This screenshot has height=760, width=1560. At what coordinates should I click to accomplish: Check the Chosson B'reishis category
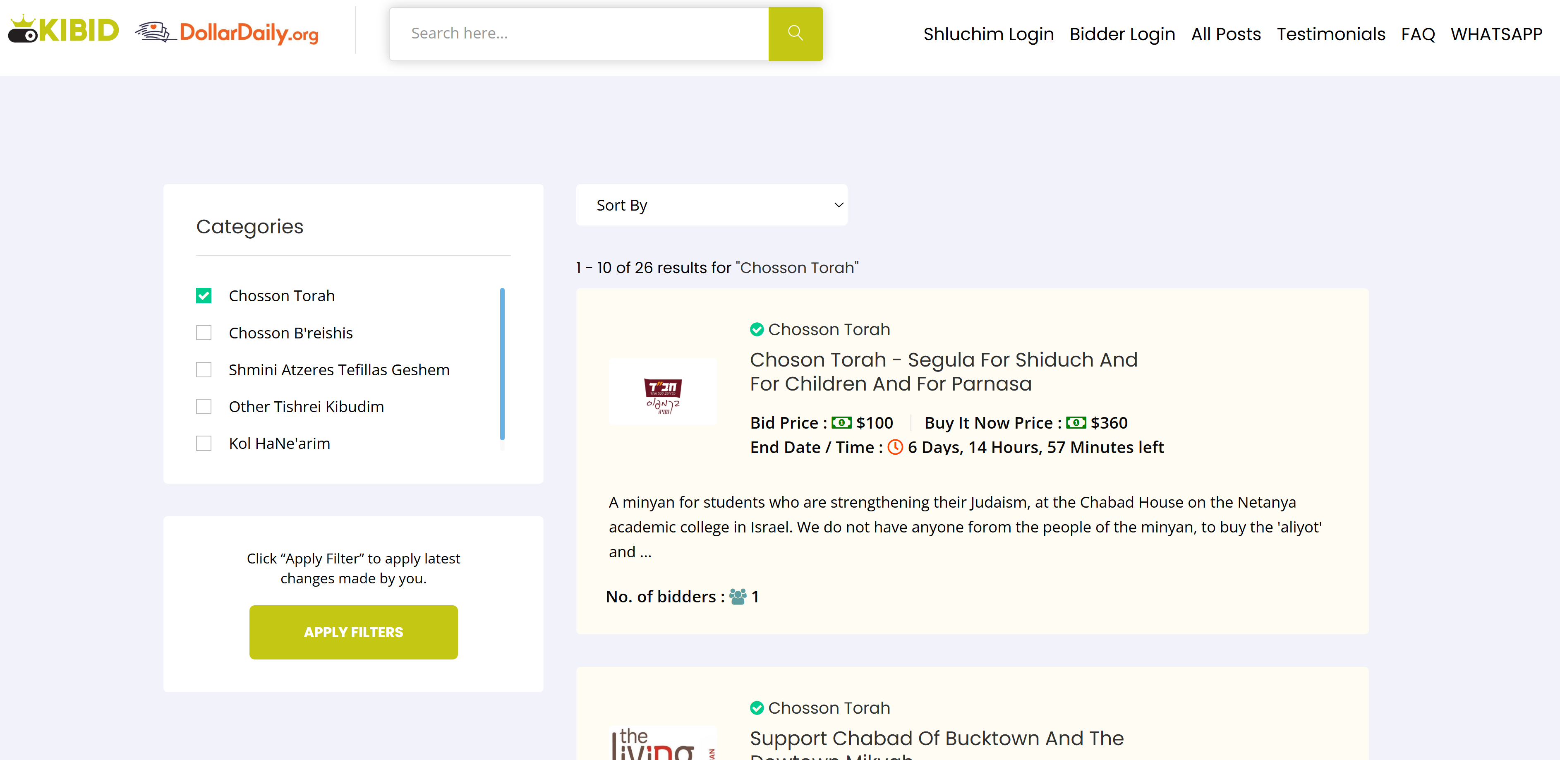pyautogui.click(x=204, y=333)
